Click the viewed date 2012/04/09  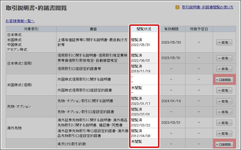140,136
